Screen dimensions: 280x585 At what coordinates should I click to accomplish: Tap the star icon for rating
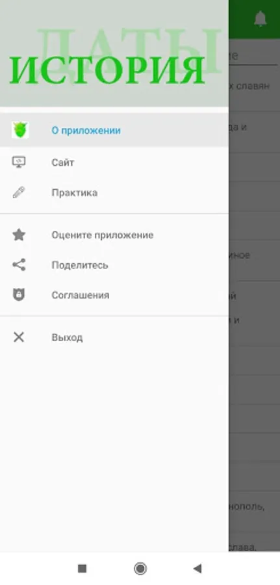19,235
